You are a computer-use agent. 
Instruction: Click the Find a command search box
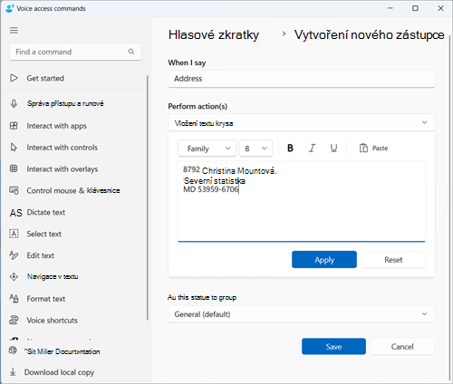coord(75,52)
